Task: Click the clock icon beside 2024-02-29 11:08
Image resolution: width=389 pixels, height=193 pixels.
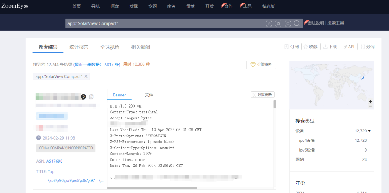Action: click(39, 138)
